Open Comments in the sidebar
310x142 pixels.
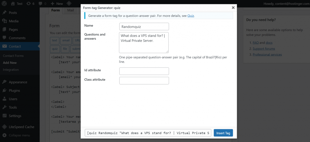point(20,38)
